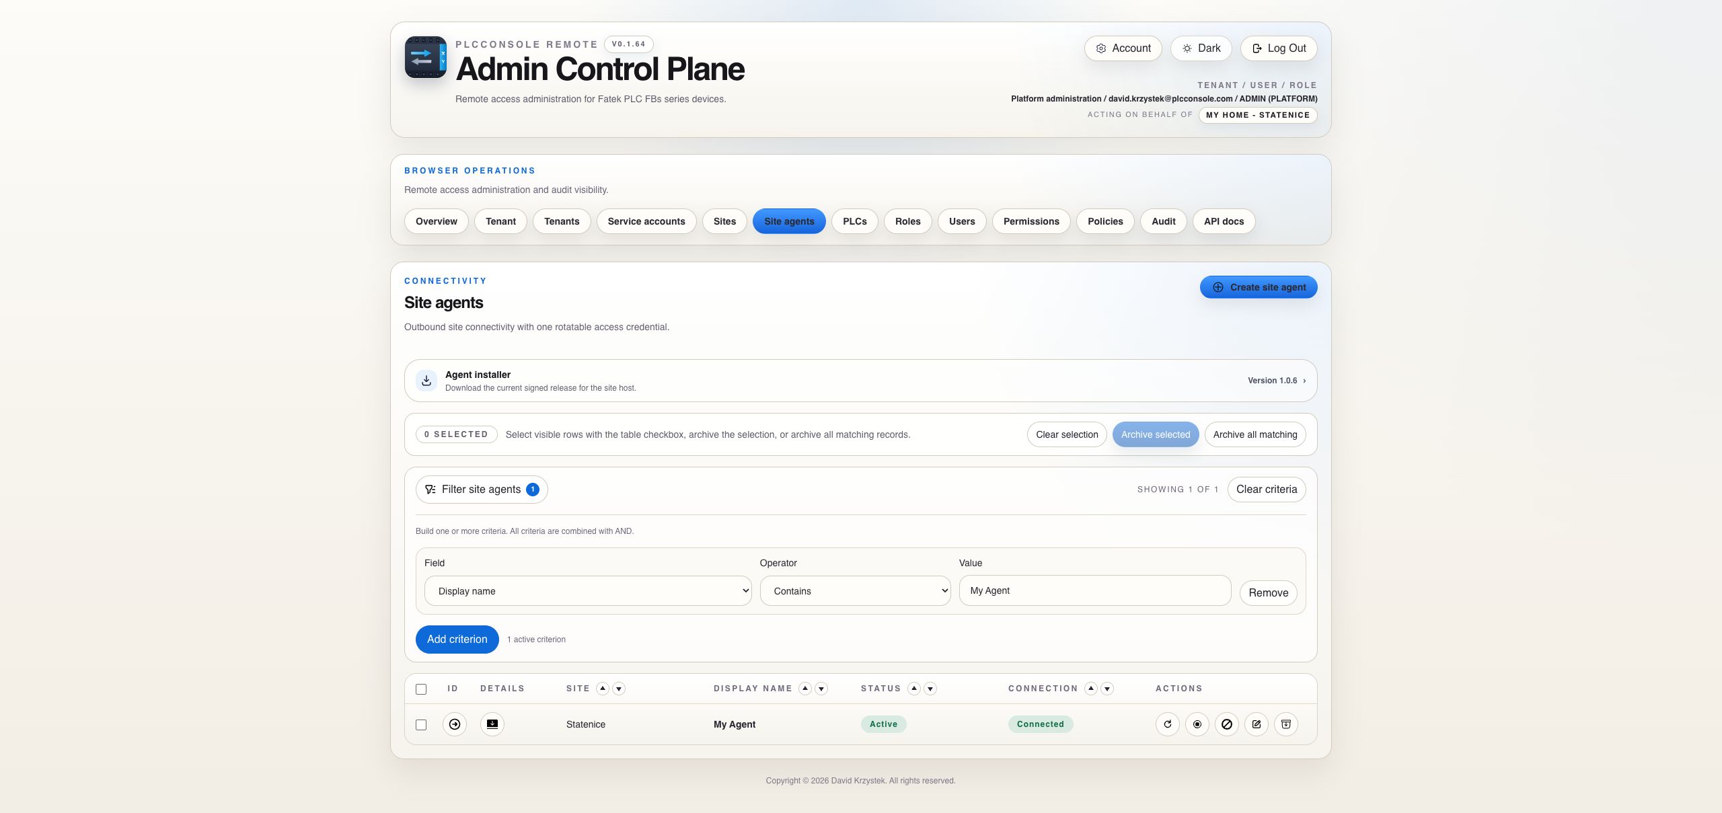
Task: Switch to the PLCs tab
Action: 854,221
